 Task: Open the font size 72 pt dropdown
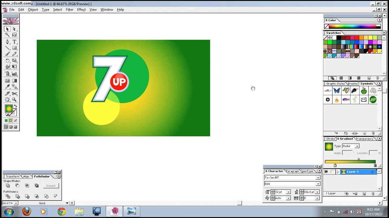click(288, 192)
